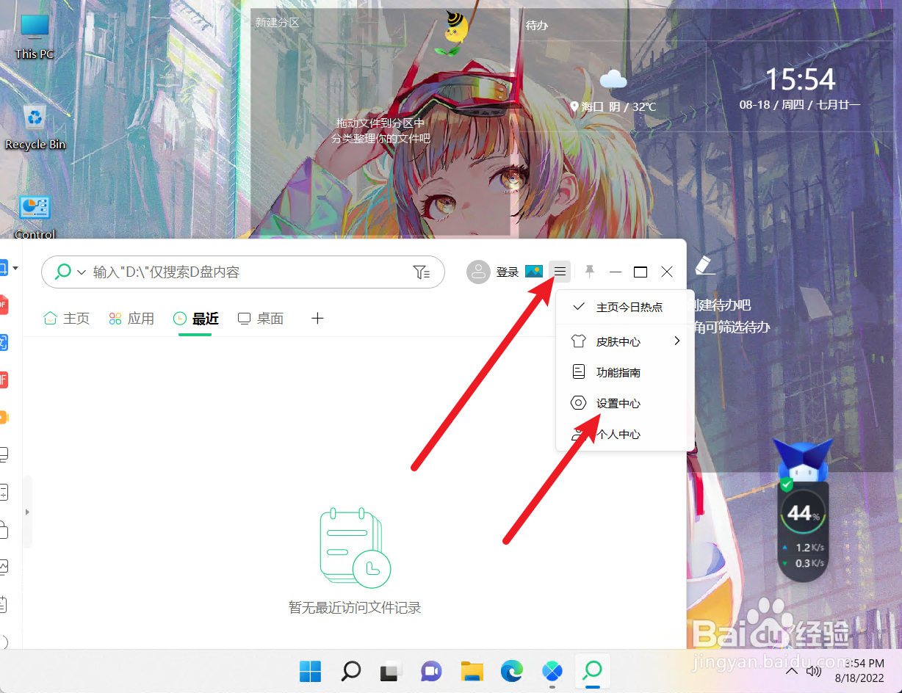The image size is (902, 693).
Task: Click the pencil edit icon in to-do widget
Action: (x=704, y=265)
